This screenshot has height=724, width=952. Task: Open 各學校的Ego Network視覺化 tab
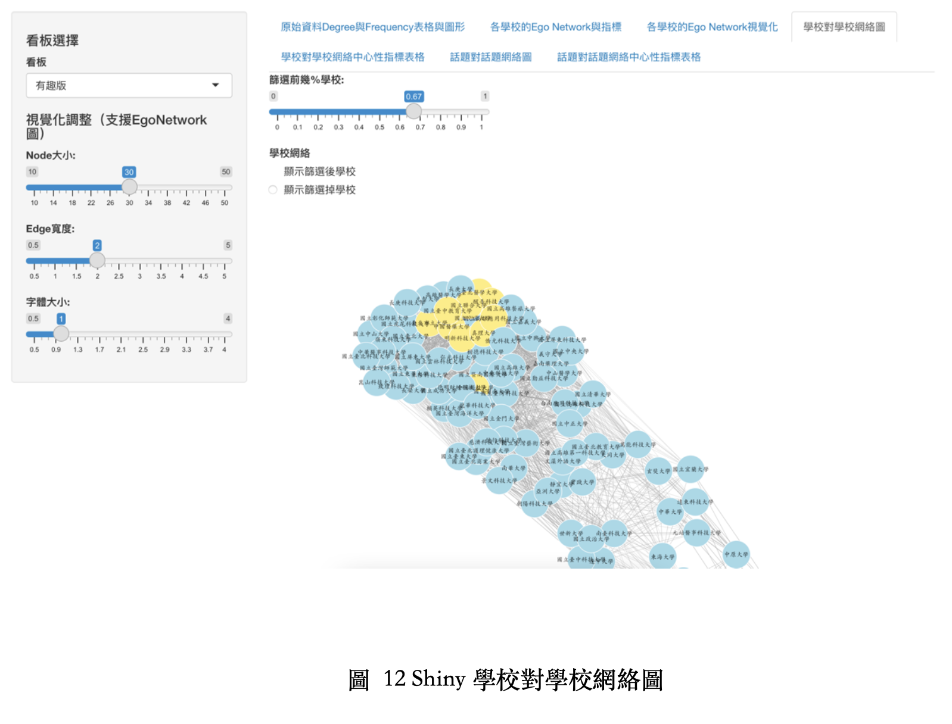tap(712, 27)
